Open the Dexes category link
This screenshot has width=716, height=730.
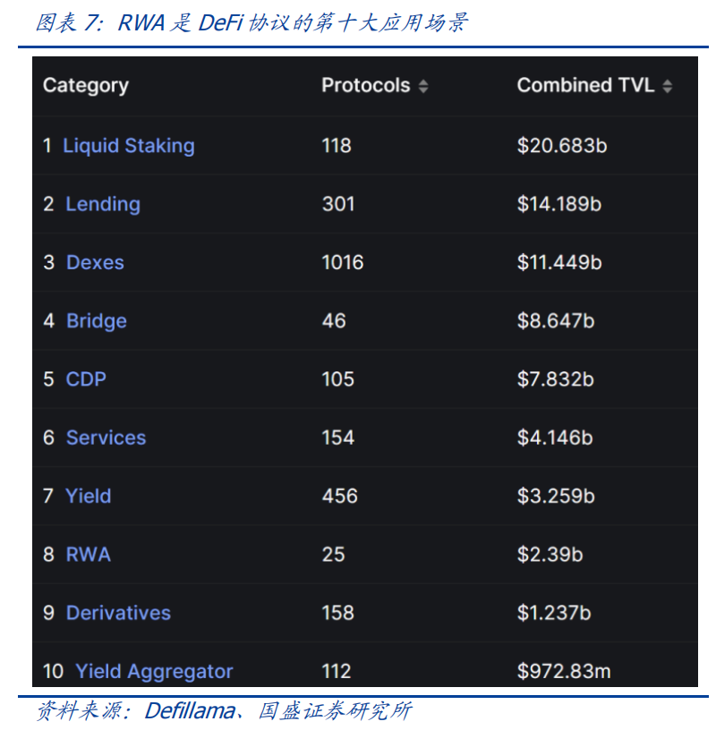[x=95, y=263]
